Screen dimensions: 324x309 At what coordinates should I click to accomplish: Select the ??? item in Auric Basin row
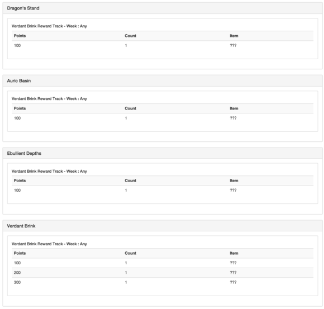233,118
